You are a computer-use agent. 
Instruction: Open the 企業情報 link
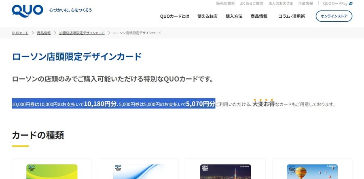tap(305, 4)
